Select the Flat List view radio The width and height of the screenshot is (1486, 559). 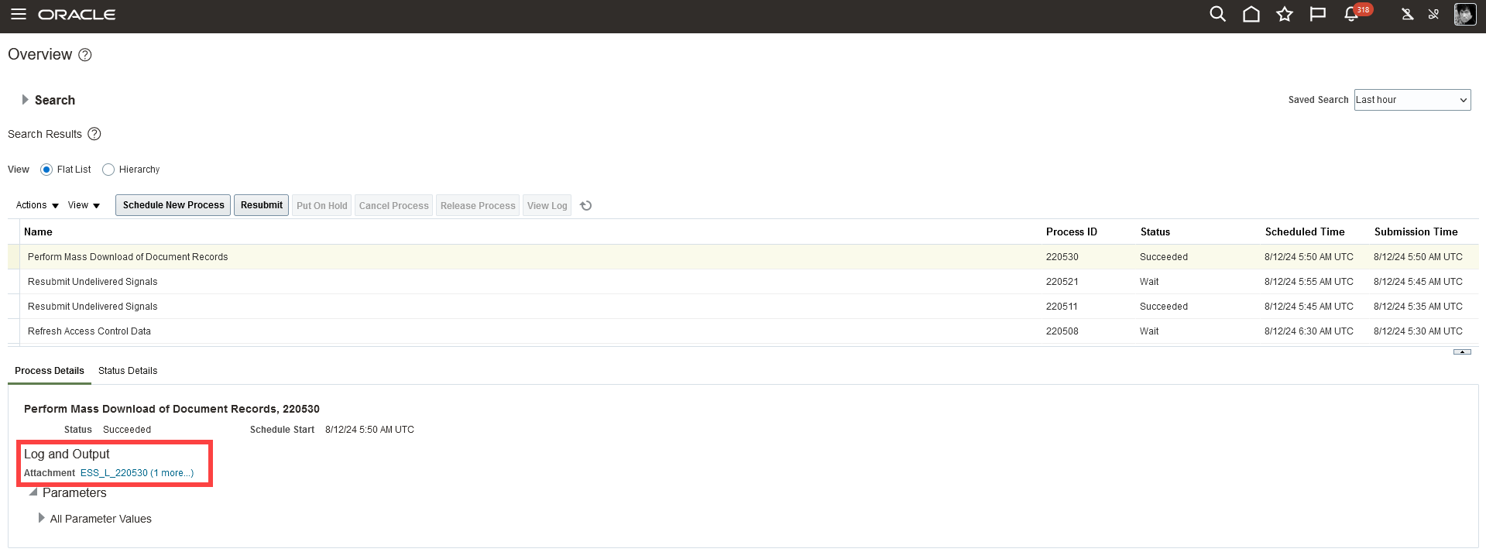(46, 170)
